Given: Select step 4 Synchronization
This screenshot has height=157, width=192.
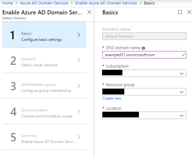Looking at the screenshot, I should pos(44,111).
